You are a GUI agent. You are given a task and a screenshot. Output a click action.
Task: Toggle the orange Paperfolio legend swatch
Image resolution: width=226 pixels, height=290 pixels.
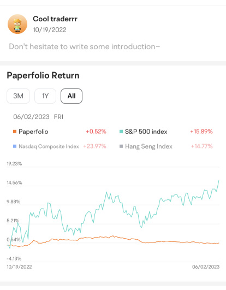click(15, 132)
